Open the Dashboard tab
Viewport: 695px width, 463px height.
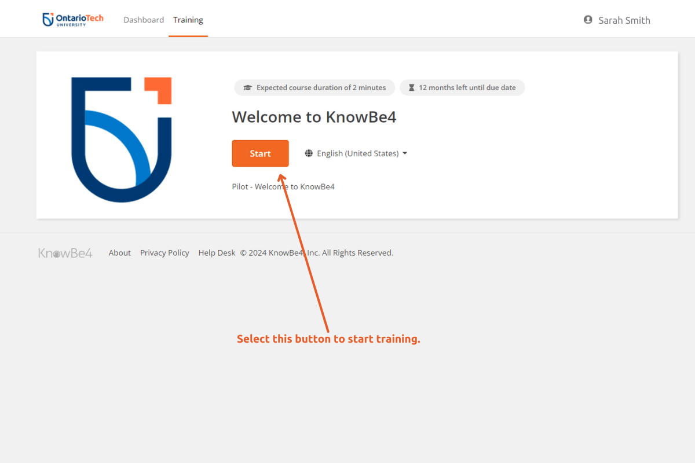point(144,20)
